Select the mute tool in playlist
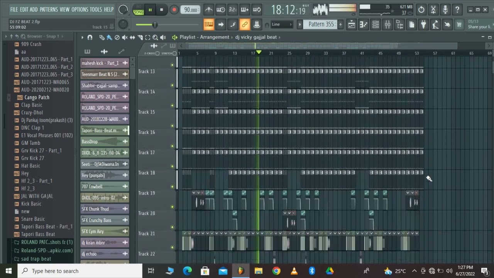The height and width of the screenshot is (278, 494). pyautogui.click(x=125, y=37)
